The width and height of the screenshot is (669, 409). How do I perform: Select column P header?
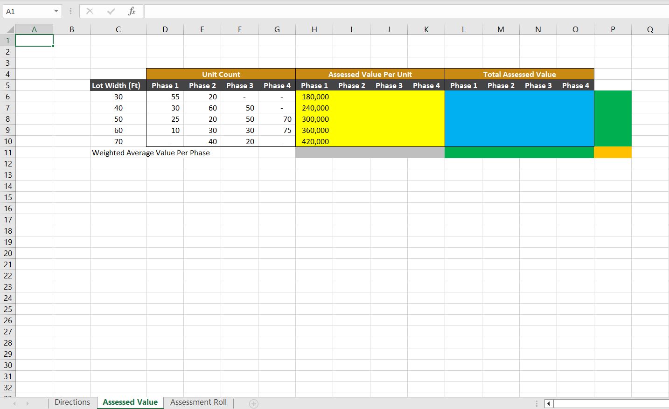pyautogui.click(x=613, y=29)
